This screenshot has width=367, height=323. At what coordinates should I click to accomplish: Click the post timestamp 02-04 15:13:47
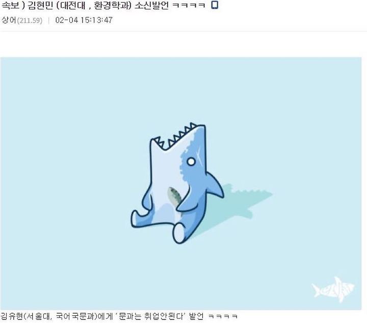tap(84, 20)
